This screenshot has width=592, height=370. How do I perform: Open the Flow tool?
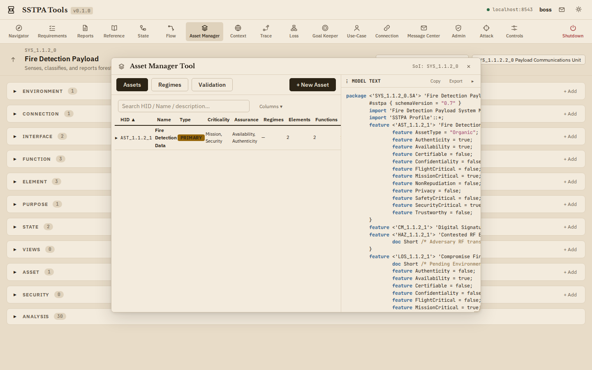(171, 32)
